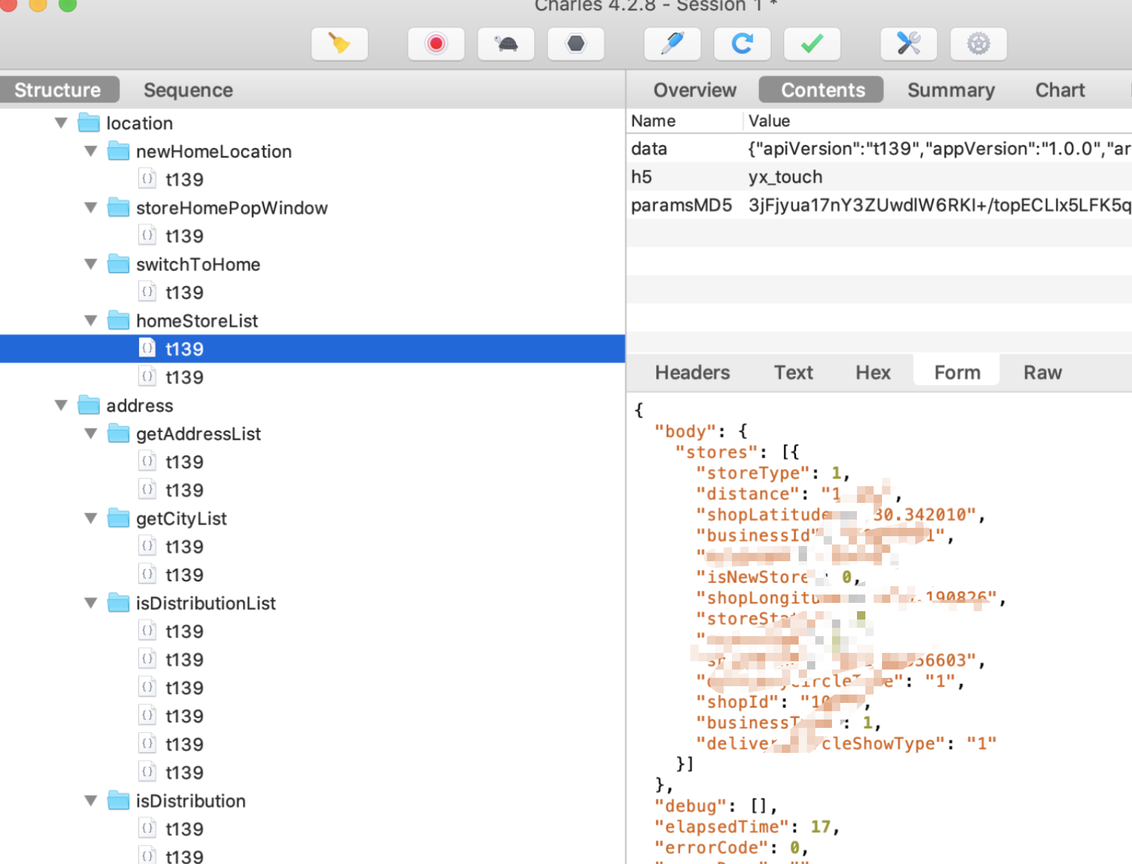1132x864 pixels.
Task: Select the location folder icon
Action: coord(89,123)
